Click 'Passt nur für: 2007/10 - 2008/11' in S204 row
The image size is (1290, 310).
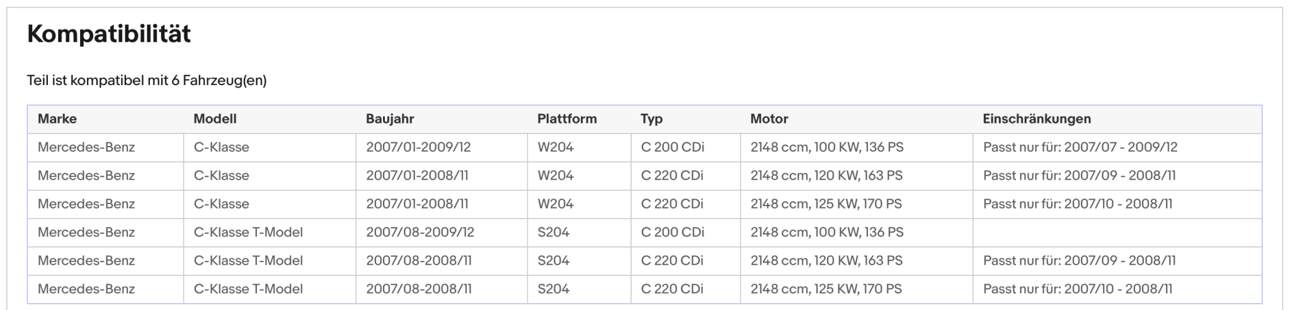pos(1078,289)
